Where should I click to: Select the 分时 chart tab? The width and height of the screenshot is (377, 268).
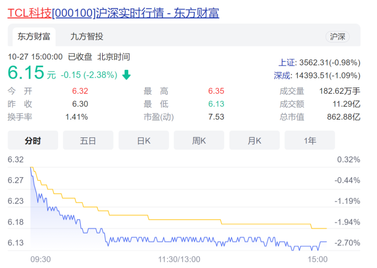tap(32, 141)
